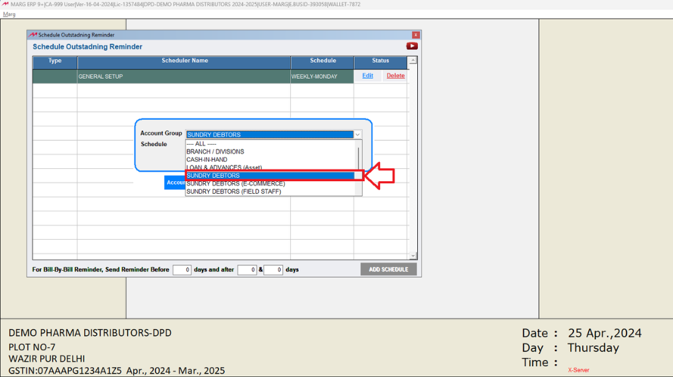Select the GENERAL SETUP scheduler row
673x377 pixels.
click(x=183, y=77)
